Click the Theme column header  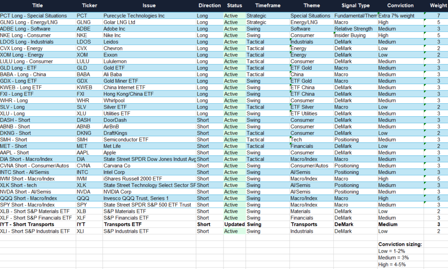coord(311,5)
